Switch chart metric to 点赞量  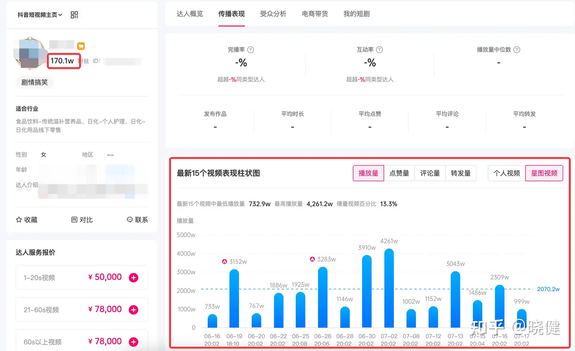click(399, 173)
